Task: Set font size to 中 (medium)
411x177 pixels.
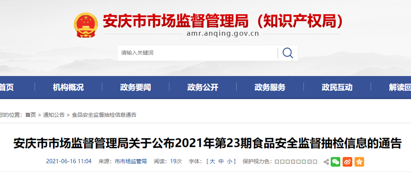Action: pyautogui.click(x=221, y=161)
